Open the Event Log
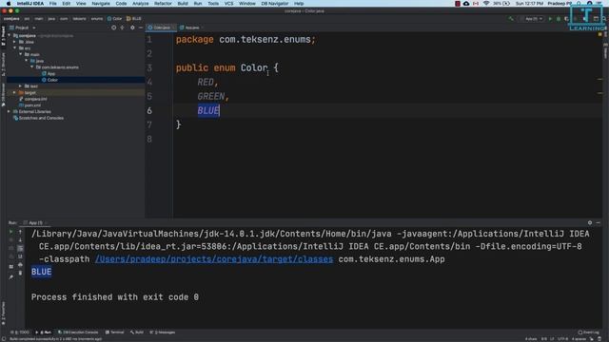The width and height of the screenshot is (609, 342). pyautogui.click(x=589, y=332)
